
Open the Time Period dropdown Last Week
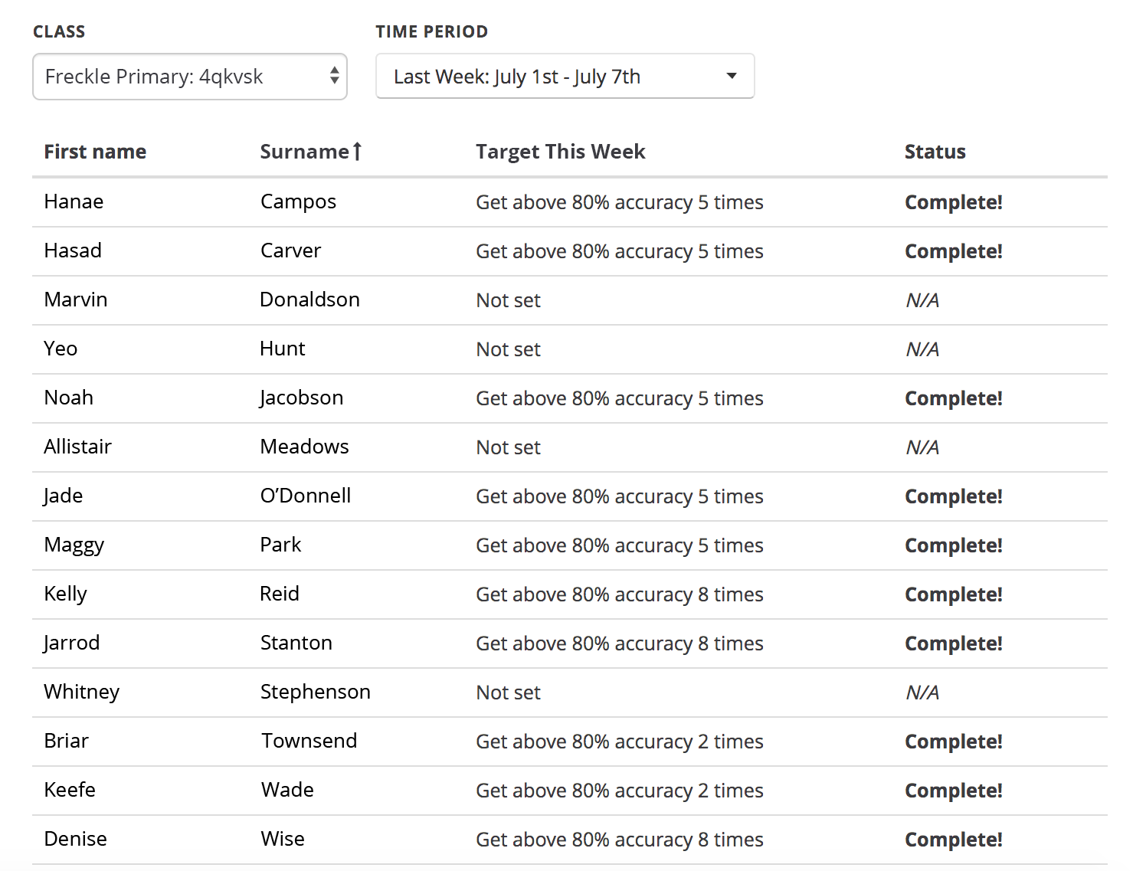point(565,76)
